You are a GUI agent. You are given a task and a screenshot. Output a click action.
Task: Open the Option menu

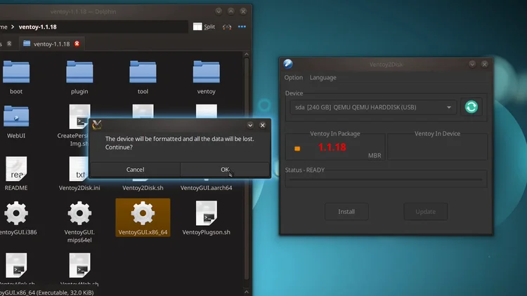click(x=294, y=78)
